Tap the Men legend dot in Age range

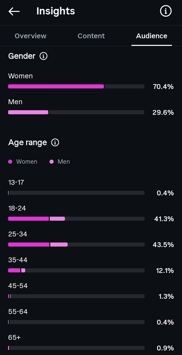pyautogui.click(x=52, y=162)
